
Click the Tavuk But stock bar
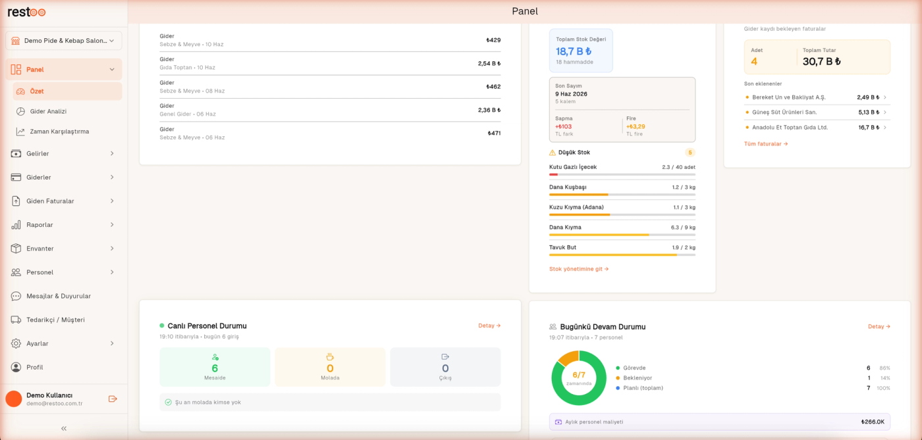(622, 255)
